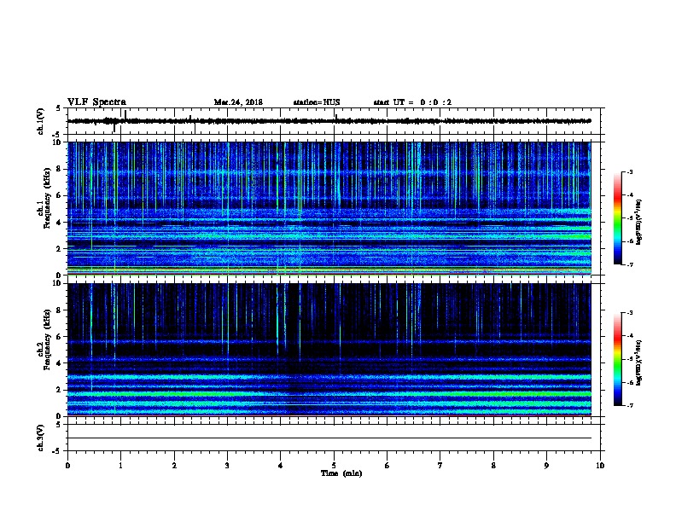Screen dimensions: 676x522
Task: Click the "-7" label on ch.2 color bar
Action: pos(629,405)
